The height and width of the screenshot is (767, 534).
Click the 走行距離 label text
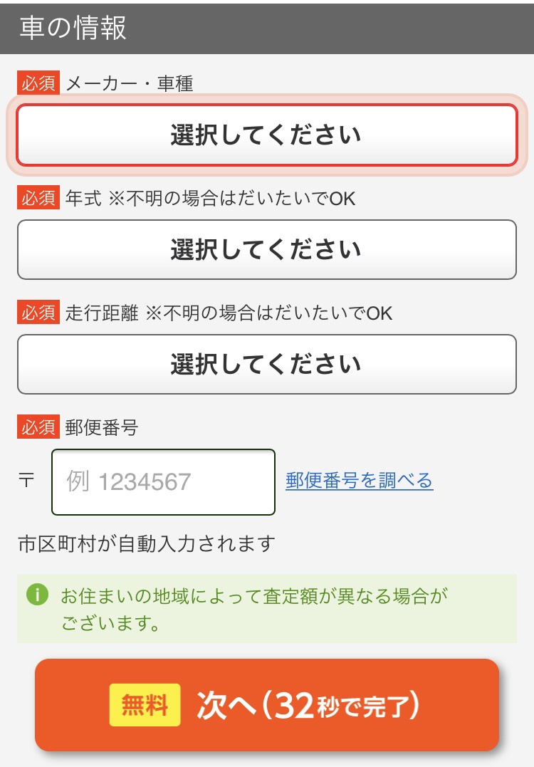tap(102, 313)
